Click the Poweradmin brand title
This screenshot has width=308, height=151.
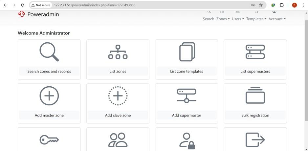[43, 14]
